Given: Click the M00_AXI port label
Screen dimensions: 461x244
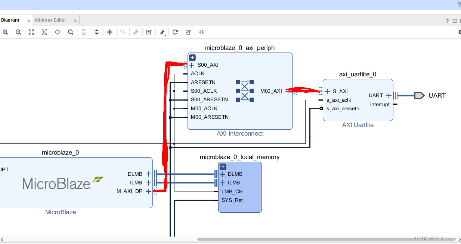Looking at the screenshot, I should [x=271, y=91].
